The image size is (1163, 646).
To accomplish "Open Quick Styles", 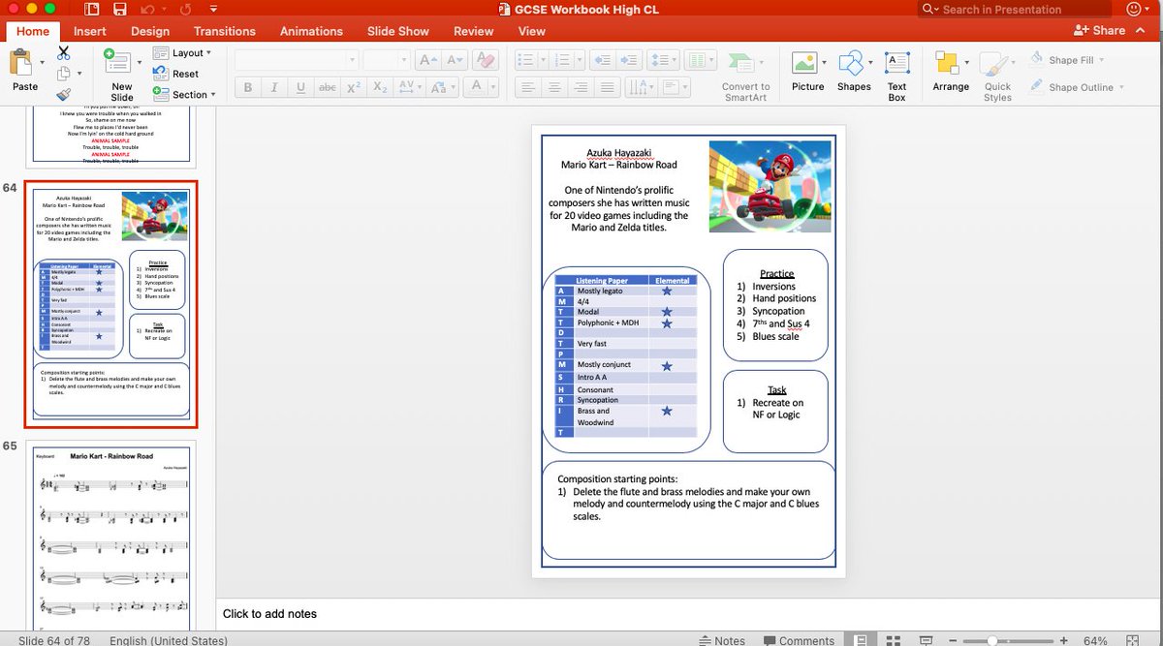I will coord(997,76).
